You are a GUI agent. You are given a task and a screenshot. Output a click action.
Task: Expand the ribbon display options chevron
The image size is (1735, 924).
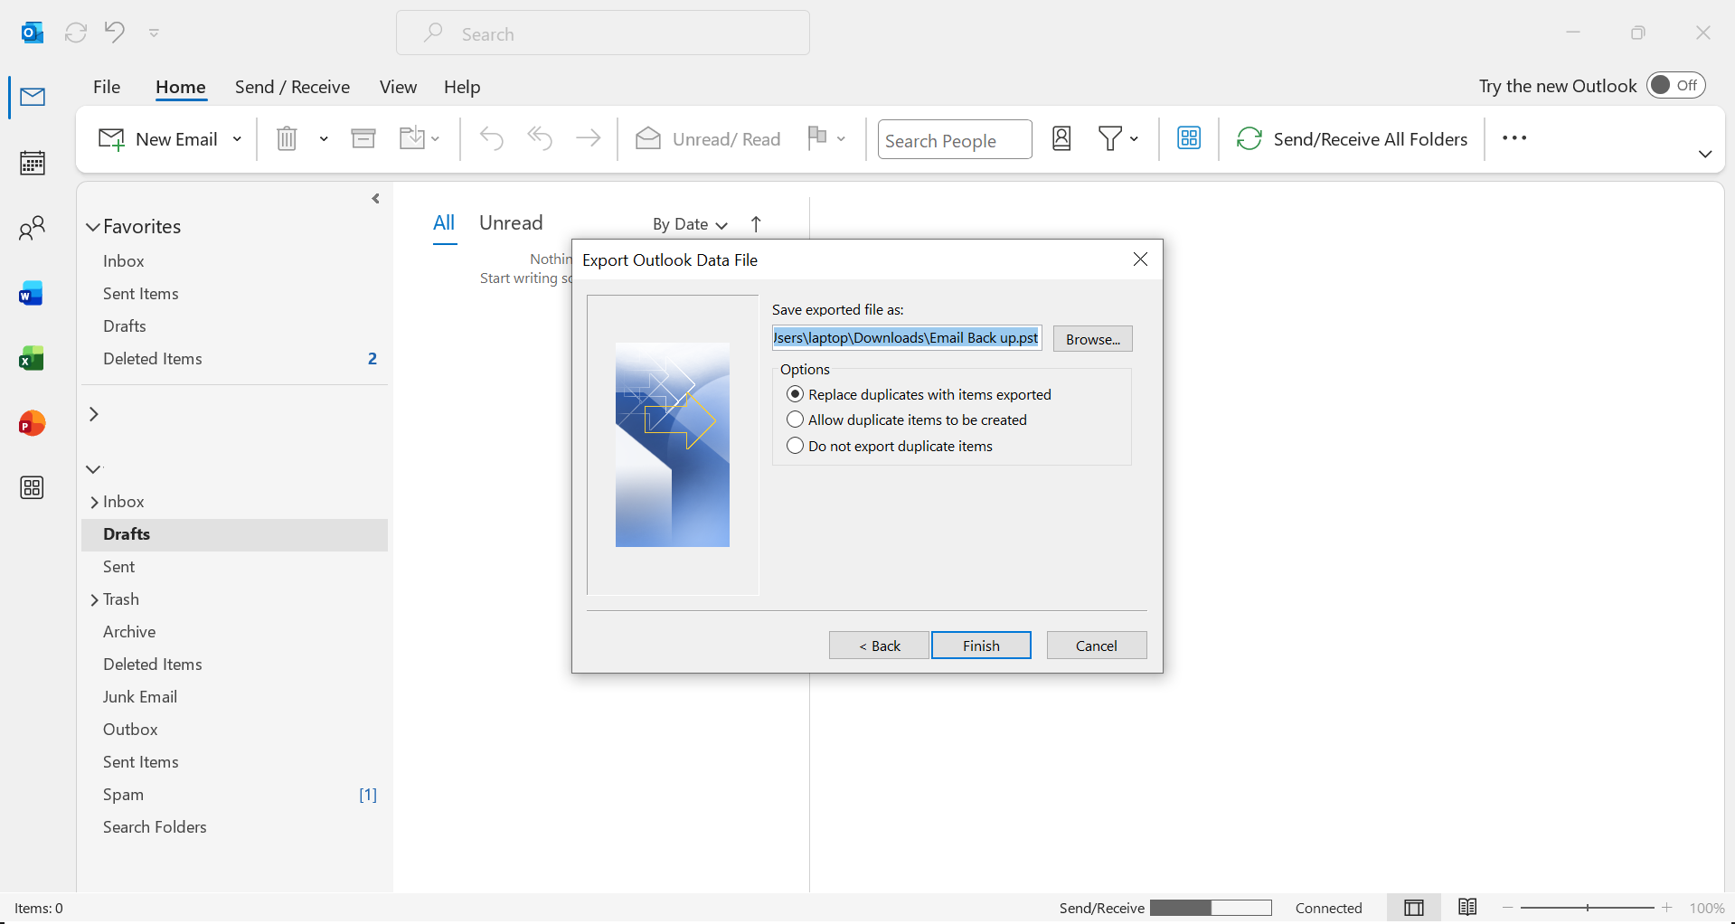(1705, 154)
